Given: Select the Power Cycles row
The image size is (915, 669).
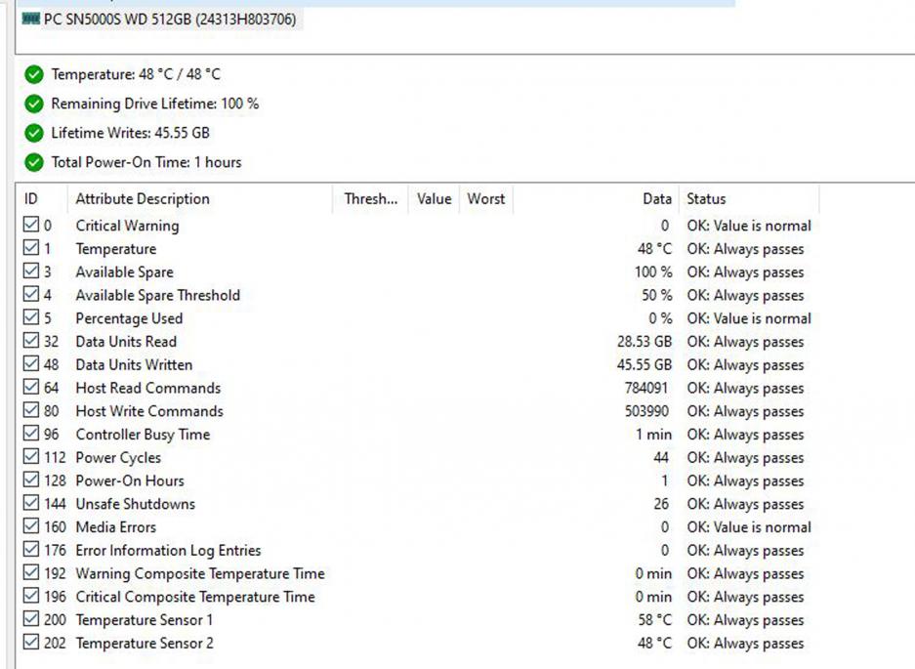Looking at the screenshot, I should [x=118, y=458].
